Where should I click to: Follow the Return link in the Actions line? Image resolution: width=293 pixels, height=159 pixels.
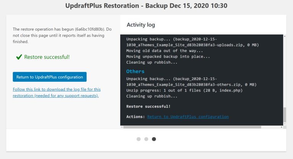[188, 116]
